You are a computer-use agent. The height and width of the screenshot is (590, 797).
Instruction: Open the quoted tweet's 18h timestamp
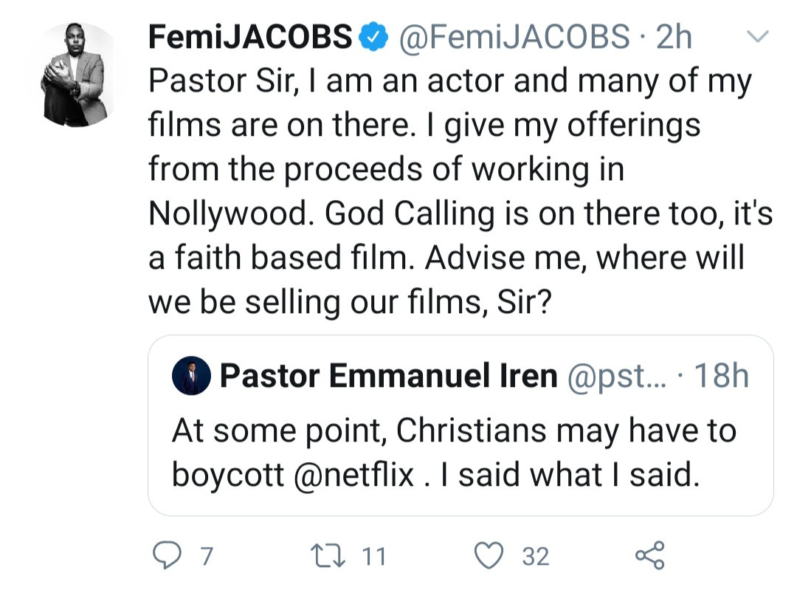[721, 377]
